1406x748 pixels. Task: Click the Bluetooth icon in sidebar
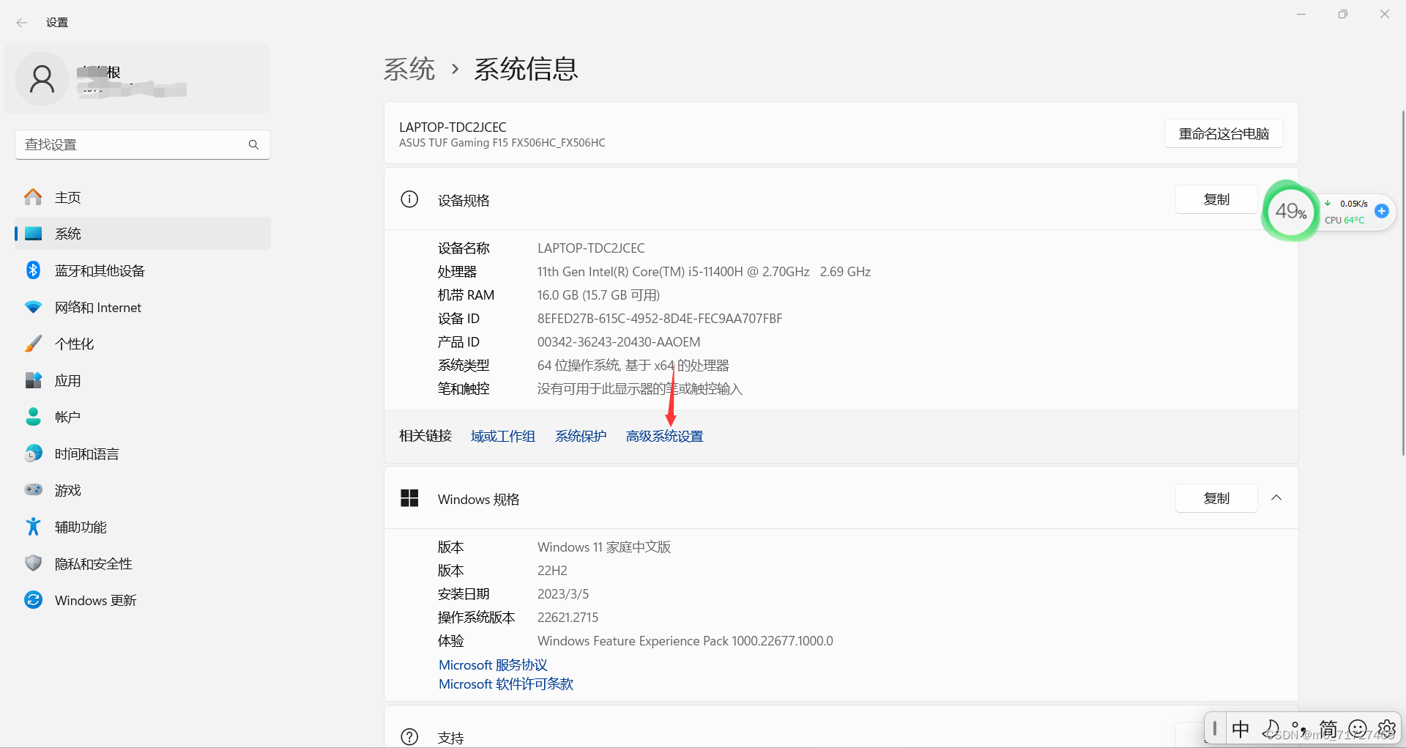tap(33, 270)
